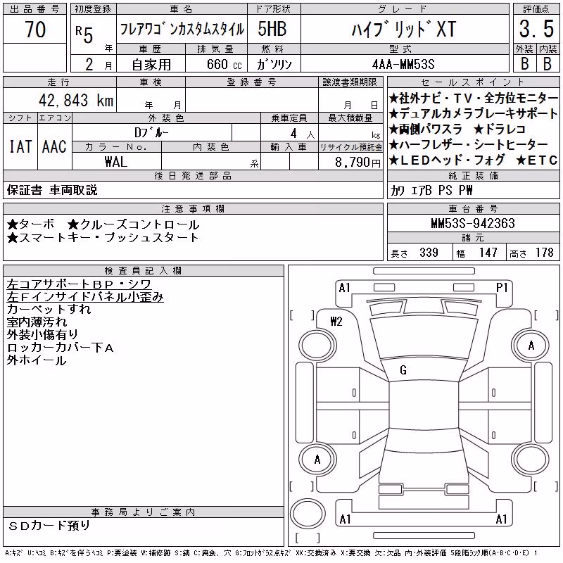Select the W2 mark on the car diagram
Screen dimensions: 563x563
tap(336, 322)
